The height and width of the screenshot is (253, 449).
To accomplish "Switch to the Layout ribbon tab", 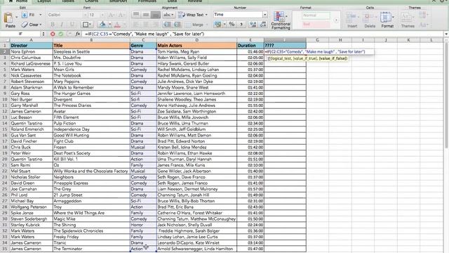I will tap(44, 1).
